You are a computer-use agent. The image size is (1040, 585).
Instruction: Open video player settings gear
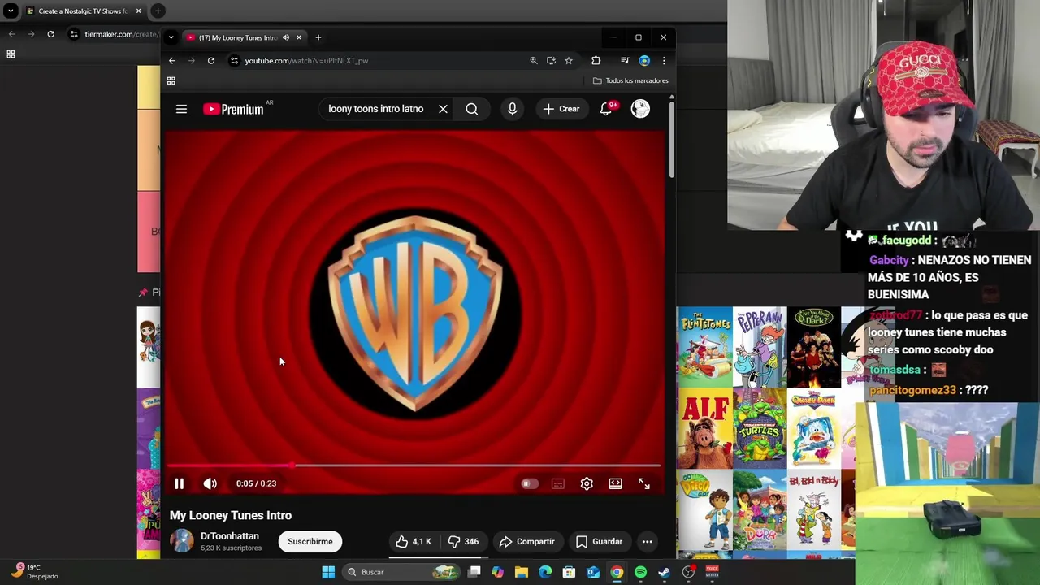point(587,483)
